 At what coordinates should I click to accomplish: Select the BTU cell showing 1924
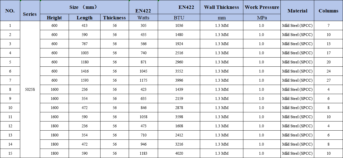(x=179, y=44)
